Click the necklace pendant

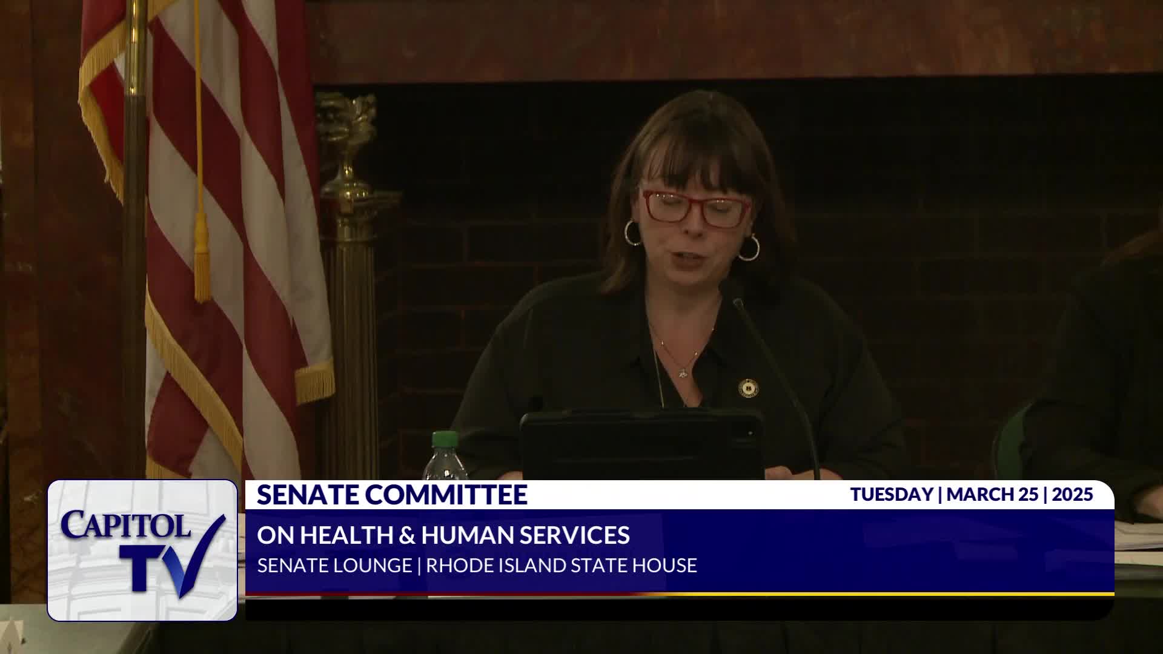pos(683,373)
